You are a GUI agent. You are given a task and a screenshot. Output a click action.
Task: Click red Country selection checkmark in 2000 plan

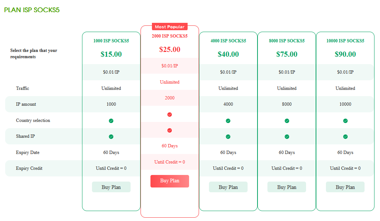coord(170,115)
